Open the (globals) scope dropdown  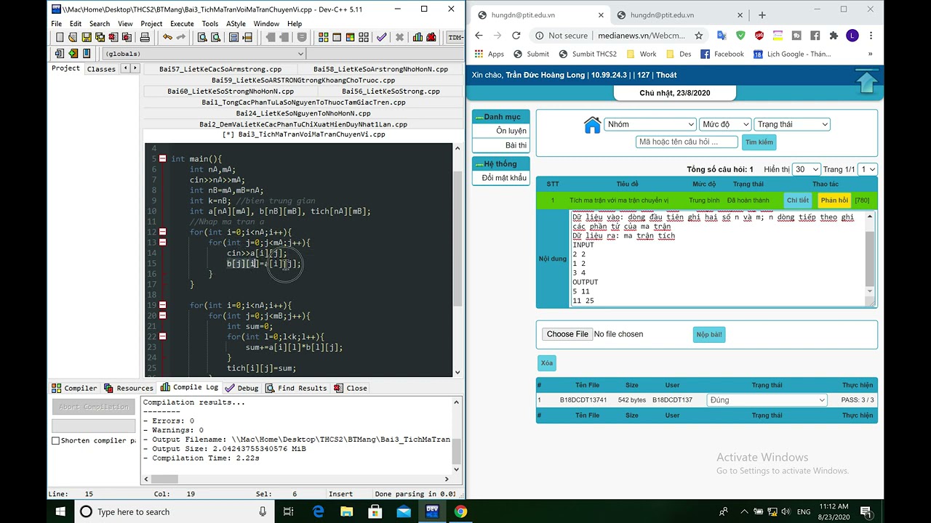(204, 54)
